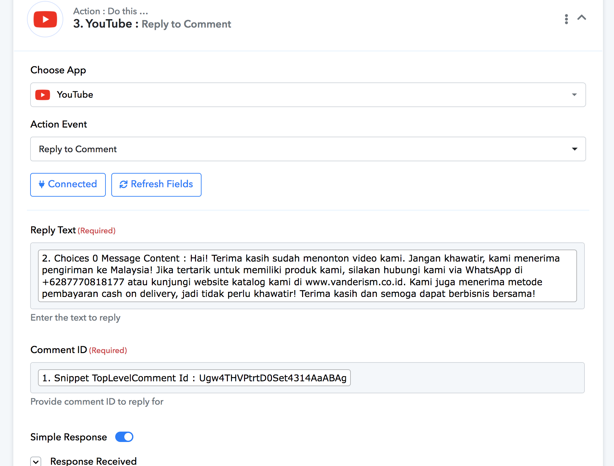Image resolution: width=614 pixels, height=466 pixels.
Task: Click the Comment ID label
Action: [59, 350]
